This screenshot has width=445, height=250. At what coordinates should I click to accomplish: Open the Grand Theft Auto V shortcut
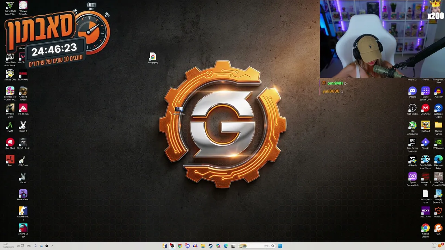[x=10, y=8]
